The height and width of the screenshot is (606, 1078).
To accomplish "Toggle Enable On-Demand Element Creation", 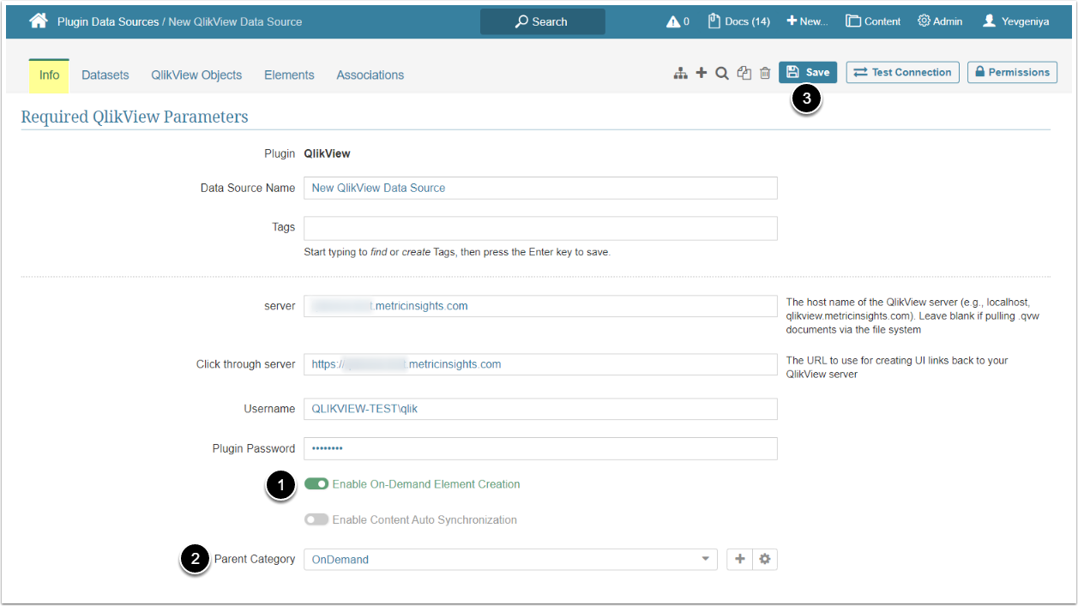I will click(x=316, y=484).
